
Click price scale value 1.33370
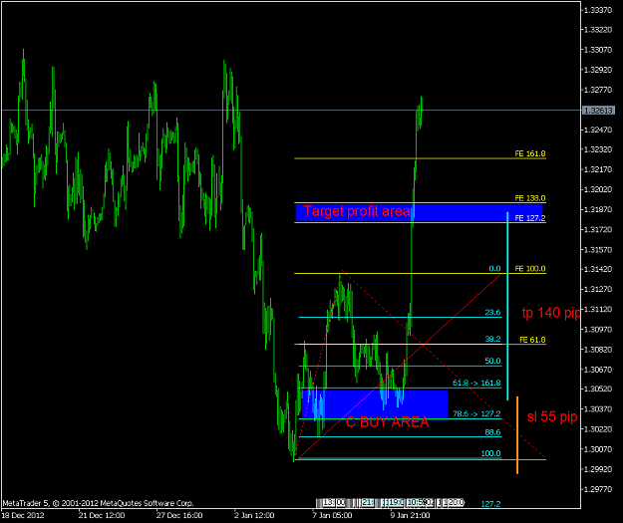598,10
